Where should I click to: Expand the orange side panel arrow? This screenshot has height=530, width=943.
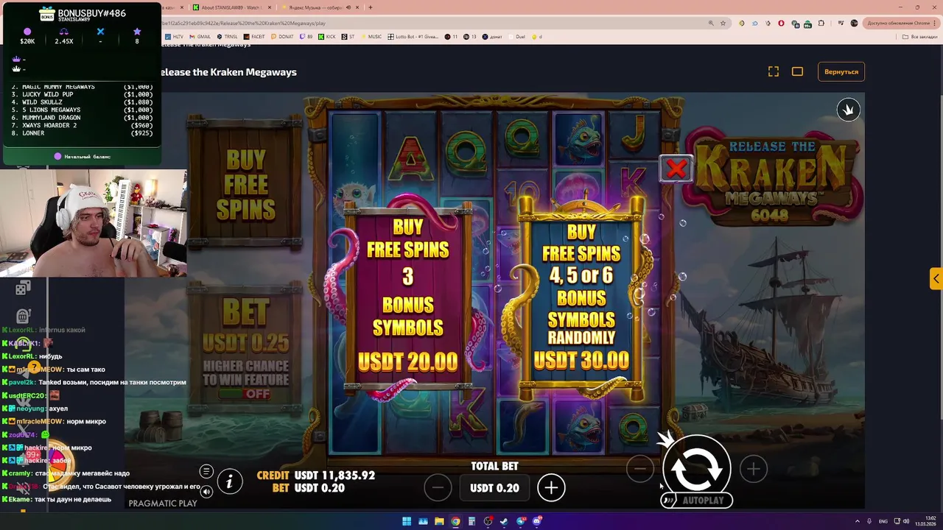936,279
